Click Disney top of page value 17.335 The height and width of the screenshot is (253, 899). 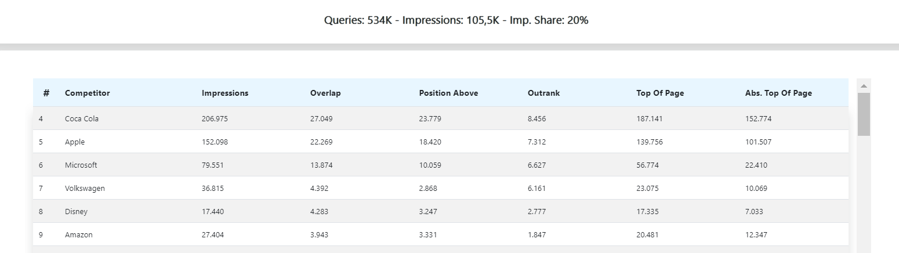tap(647, 211)
